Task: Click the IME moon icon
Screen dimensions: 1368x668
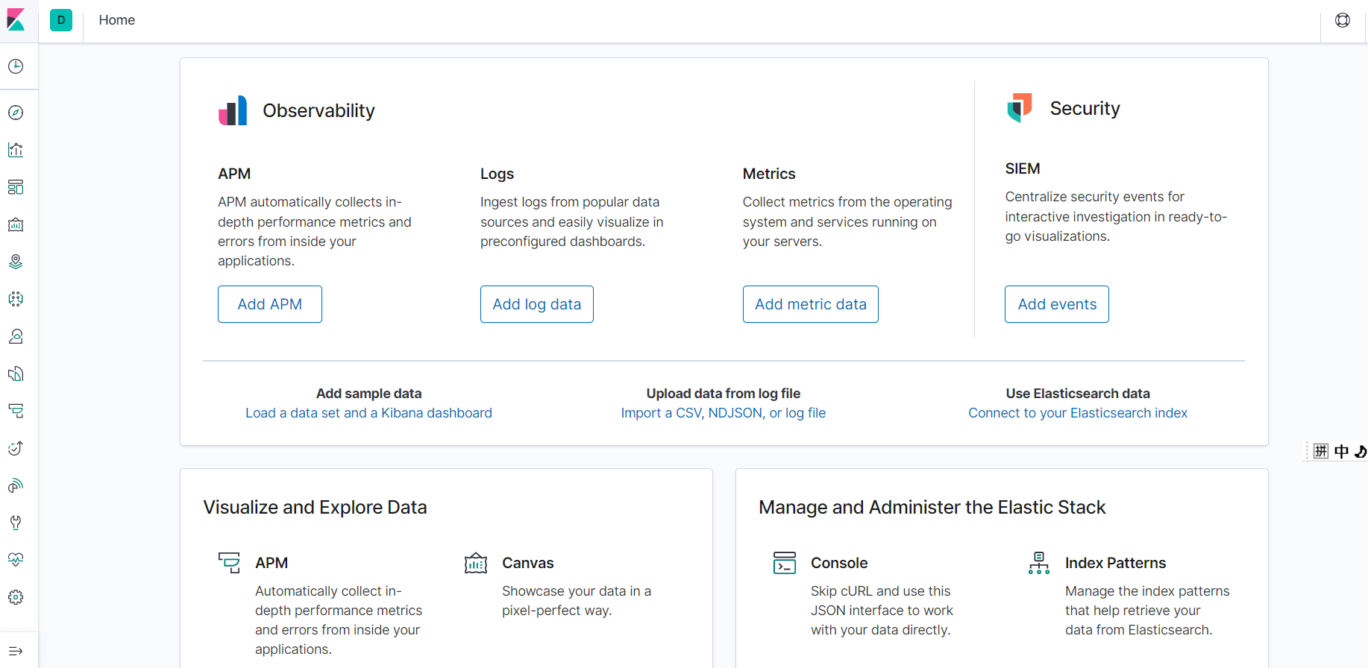Action: tap(1361, 451)
